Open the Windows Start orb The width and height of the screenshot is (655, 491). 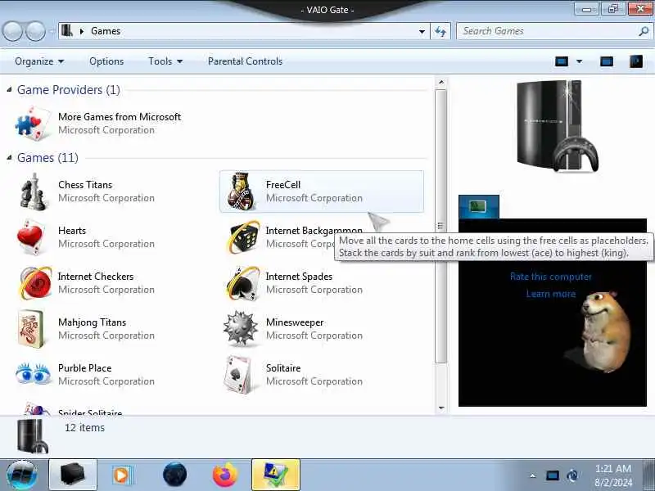pos(22,475)
